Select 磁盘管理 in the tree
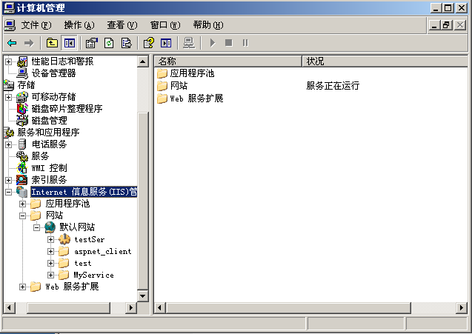 49,121
